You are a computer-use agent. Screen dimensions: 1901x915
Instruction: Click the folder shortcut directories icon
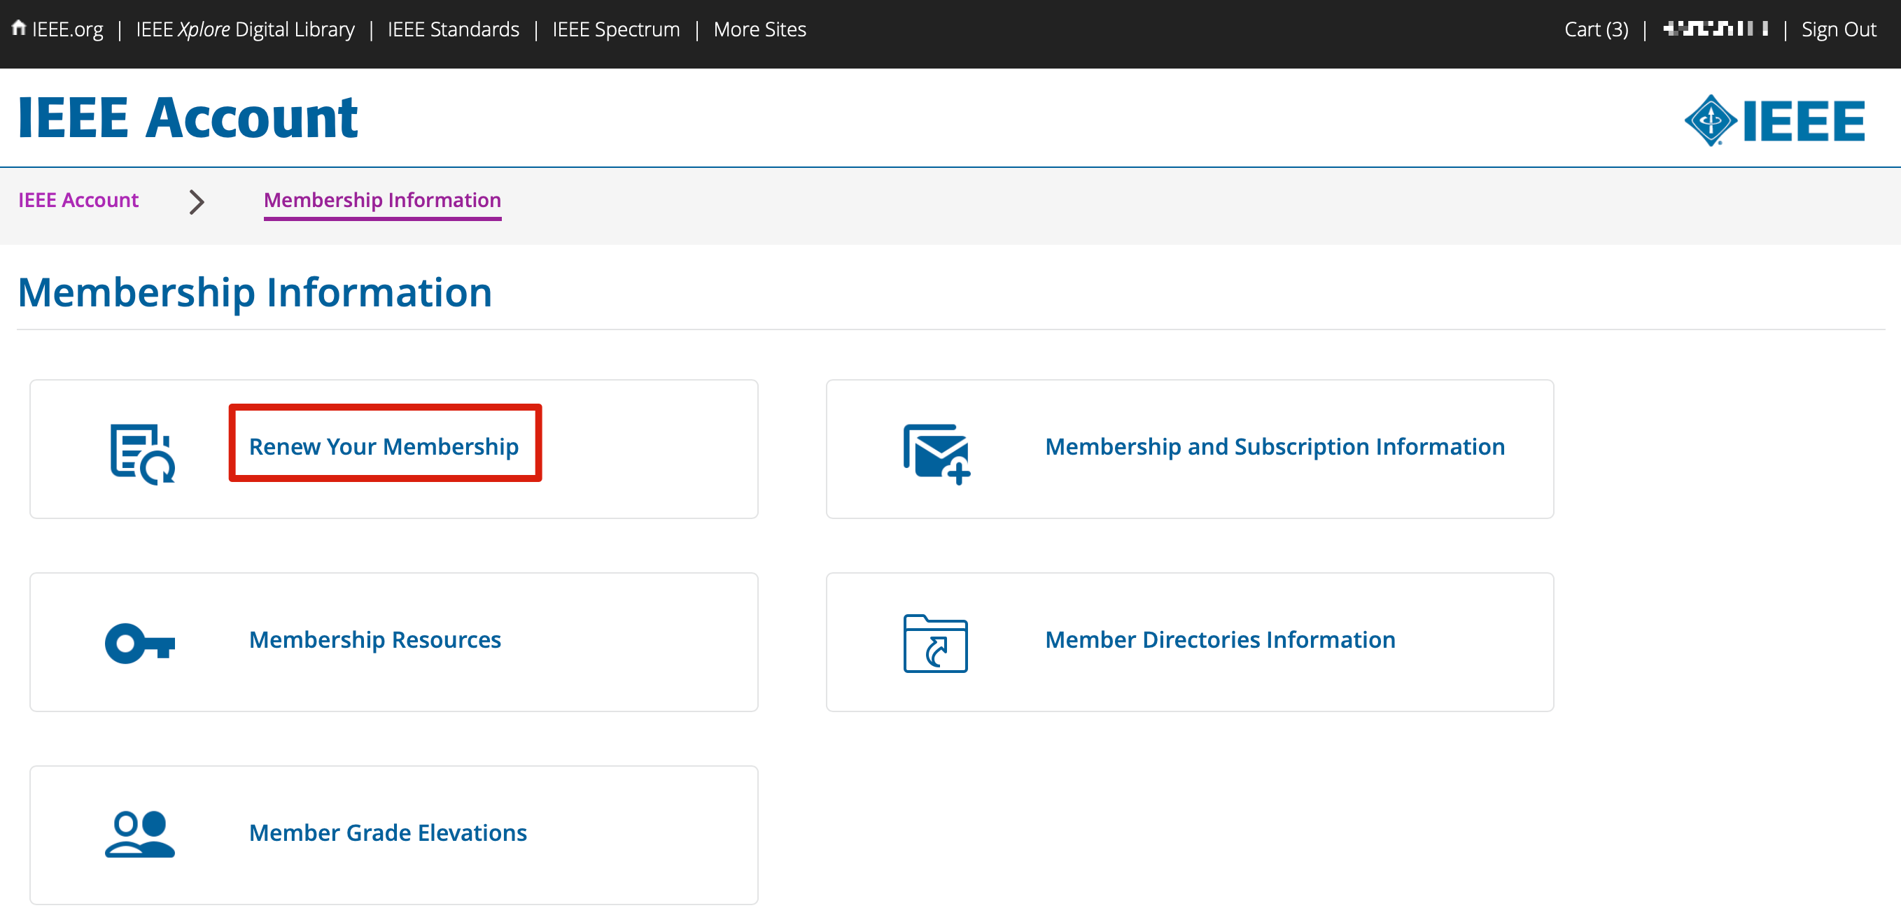tap(936, 644)
